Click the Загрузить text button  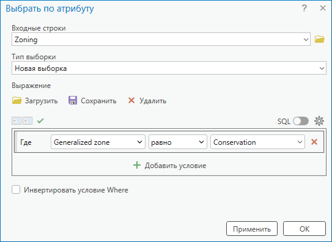(x=42, y=101)
